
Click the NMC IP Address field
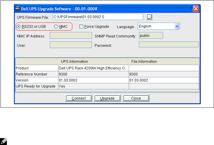point(71,35)
